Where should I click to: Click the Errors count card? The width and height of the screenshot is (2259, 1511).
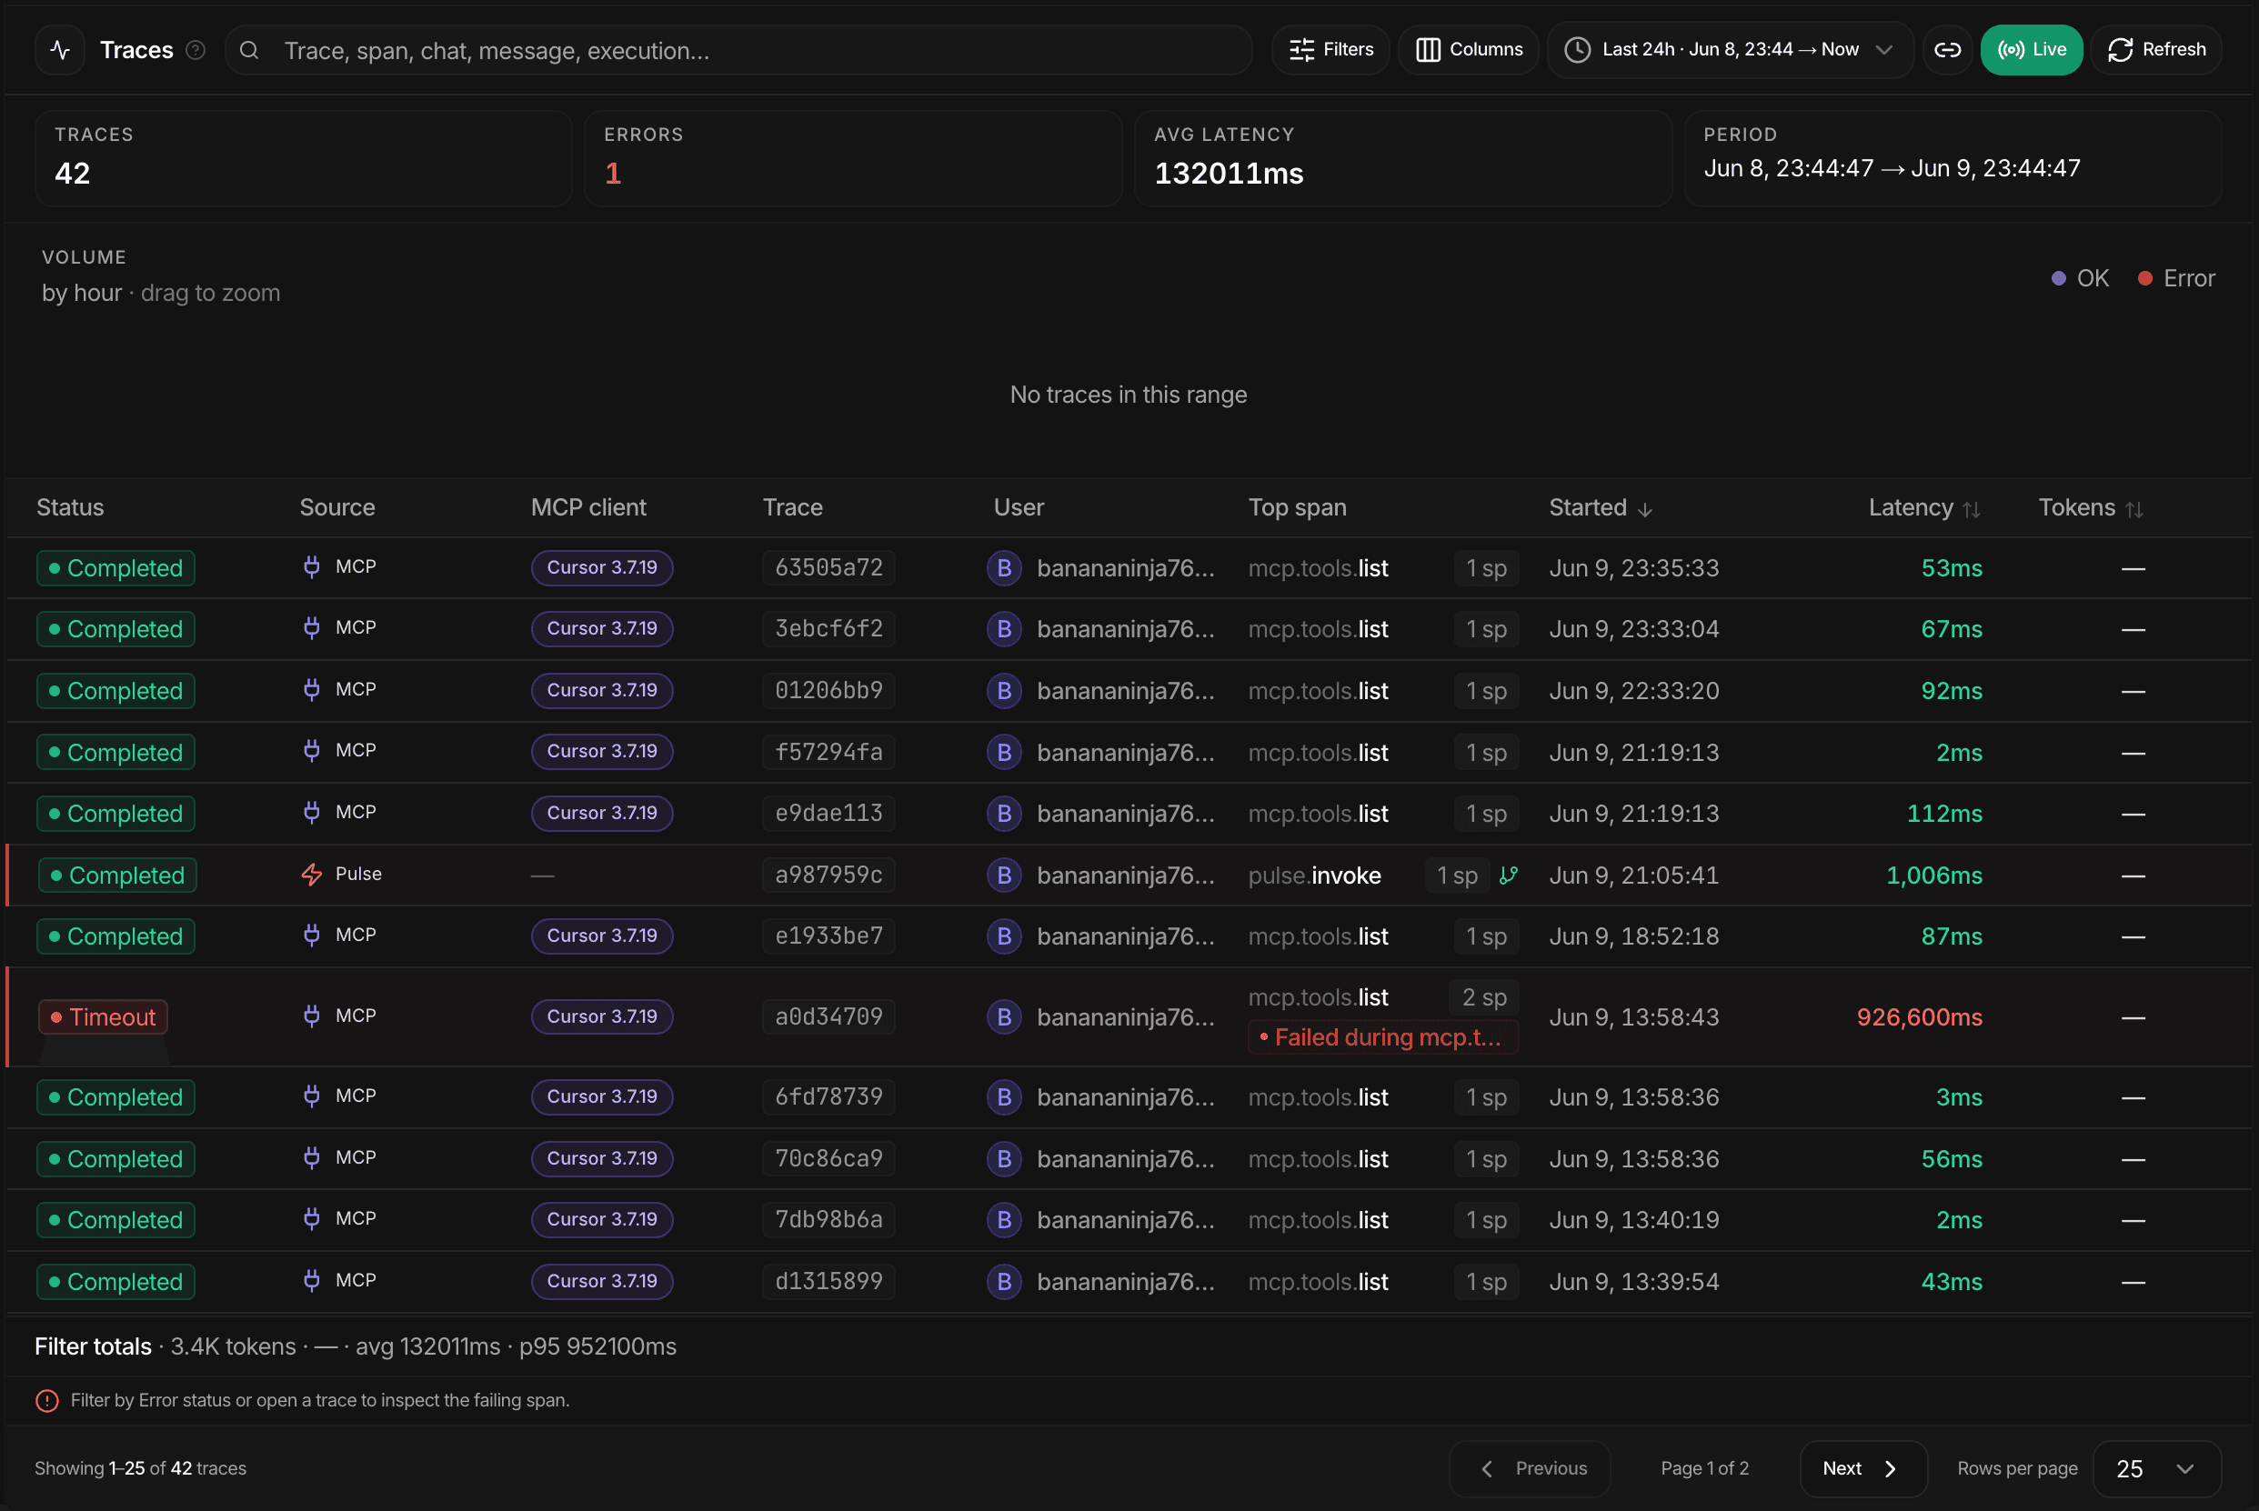(x=853, y=158)
